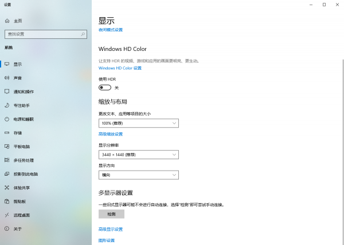Click the Windows HD Color section heading
This screenshot has height=245, width=344.
tap(123, 49)
